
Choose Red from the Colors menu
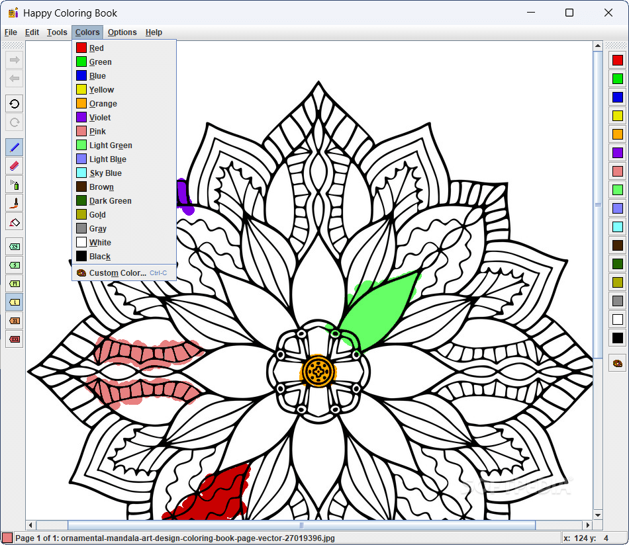124,48
